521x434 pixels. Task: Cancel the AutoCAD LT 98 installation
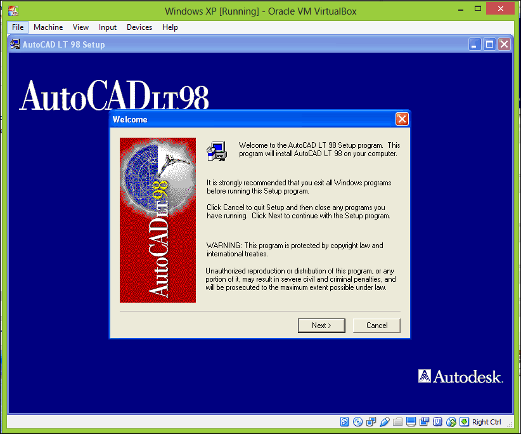point(376,325)
